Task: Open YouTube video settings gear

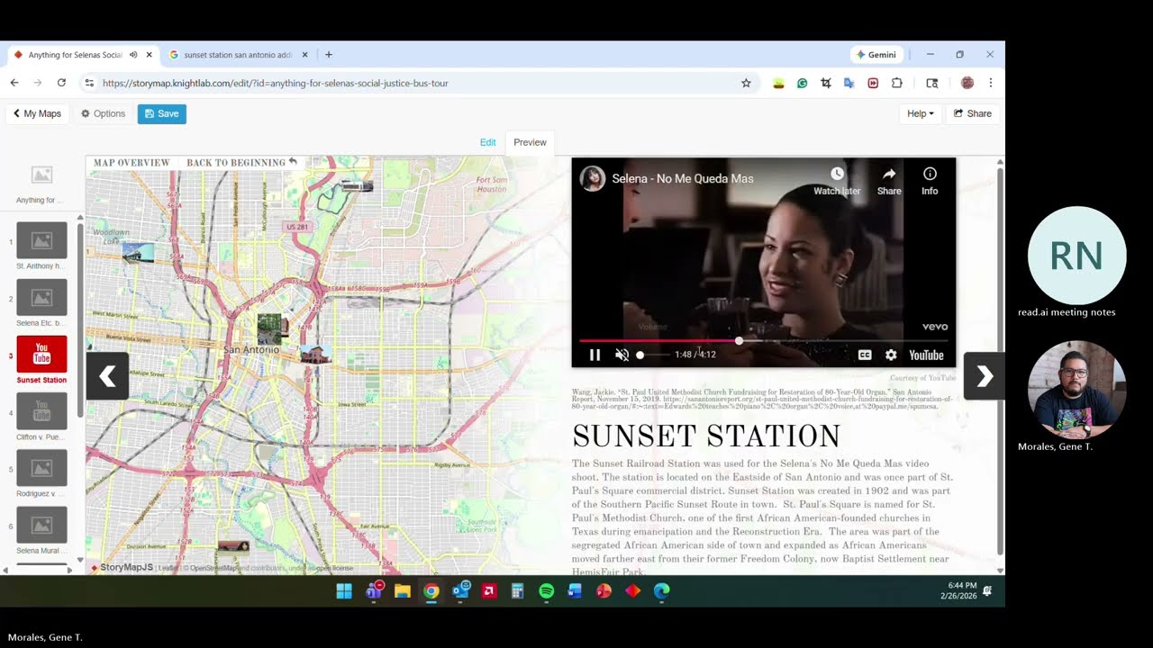Action: coord(891,355)
